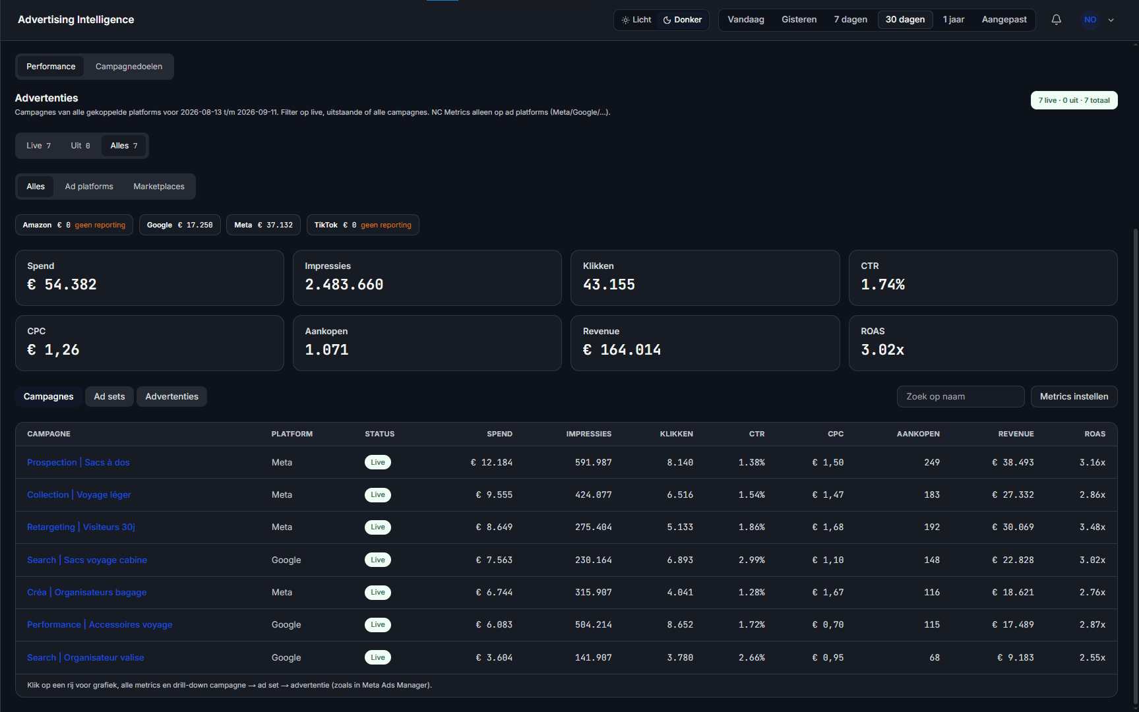Select the 30 dagen range
Image resolution: width=1139 pixels, height=712 pixels.
[x=905, y=20]
